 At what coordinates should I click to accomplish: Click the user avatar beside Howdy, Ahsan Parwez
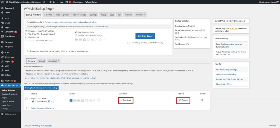[x=278, y=2]
